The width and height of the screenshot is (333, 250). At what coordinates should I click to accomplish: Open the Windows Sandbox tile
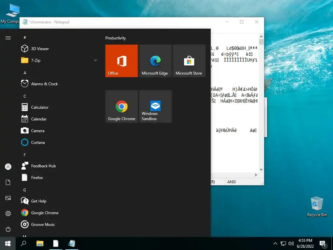tap(155, 106)
